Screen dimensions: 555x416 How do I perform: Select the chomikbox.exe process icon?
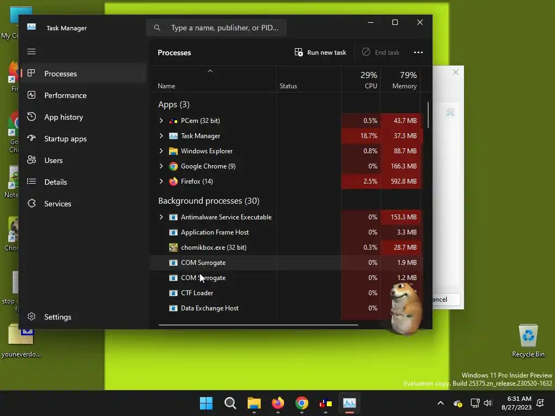(173, 247)
